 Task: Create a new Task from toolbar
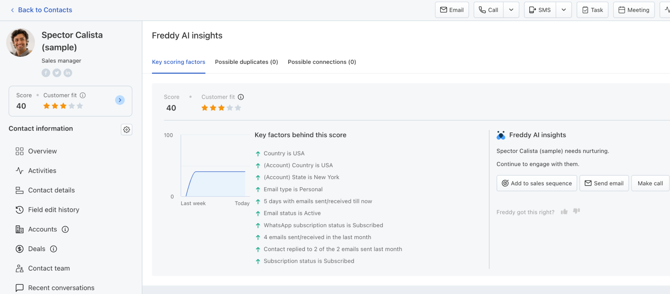pos(592,10)
